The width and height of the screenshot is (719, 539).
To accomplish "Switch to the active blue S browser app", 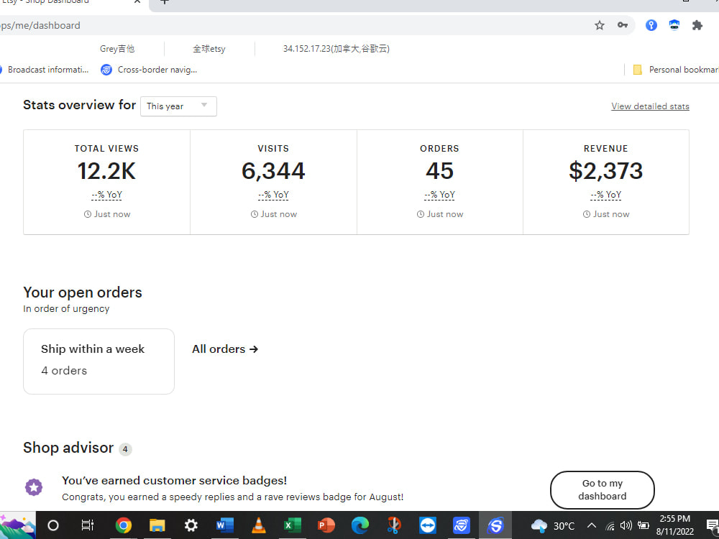I will (495, 525).
